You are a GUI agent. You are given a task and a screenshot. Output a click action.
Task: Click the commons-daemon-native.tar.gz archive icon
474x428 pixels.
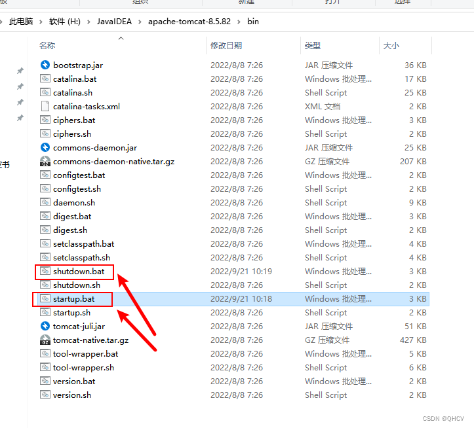pyautogui.click(x=45, y=161)
